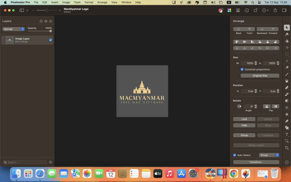Open the layer filter icon beside Search

[x=51, y=162]
